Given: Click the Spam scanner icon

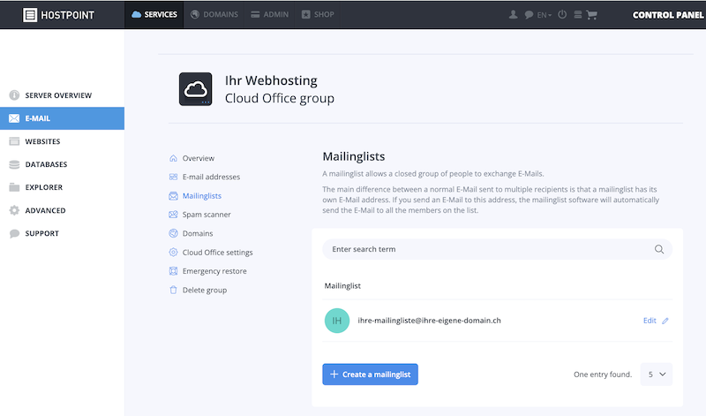Looking at the screenshot, I should point(173,215).
